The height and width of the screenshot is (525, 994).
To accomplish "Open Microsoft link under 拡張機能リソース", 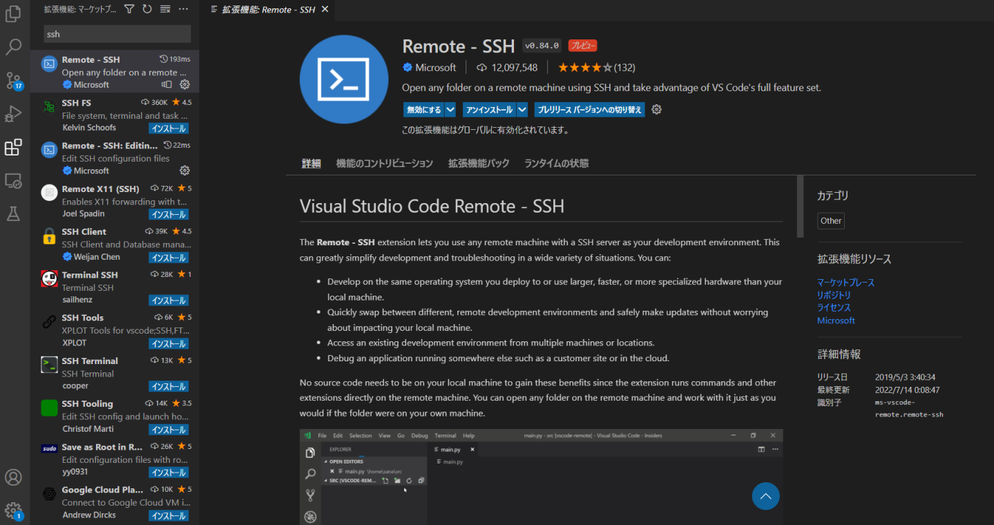I will click(836, 321).
